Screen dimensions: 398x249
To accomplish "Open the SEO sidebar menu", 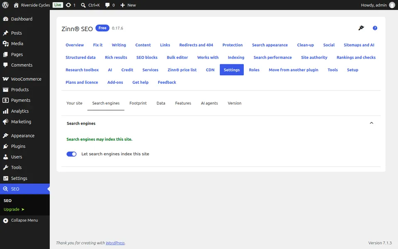I will click(x=25, y=189).
